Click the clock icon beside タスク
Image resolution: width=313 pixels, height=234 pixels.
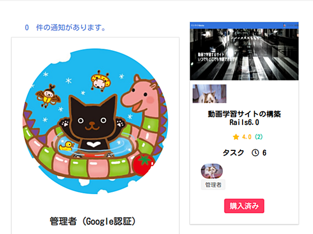tap(255, 153)
